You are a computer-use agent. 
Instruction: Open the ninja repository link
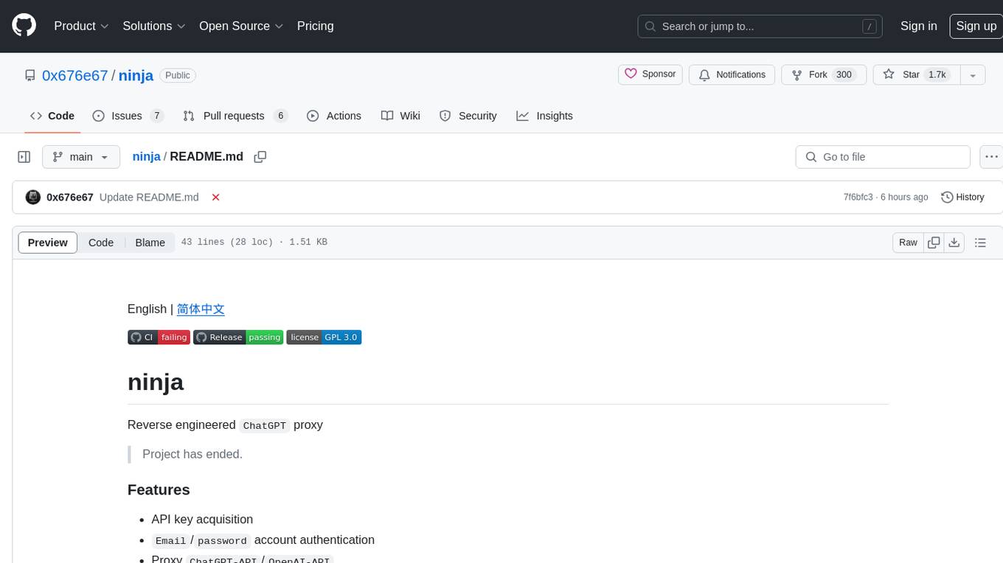[136, 75]
